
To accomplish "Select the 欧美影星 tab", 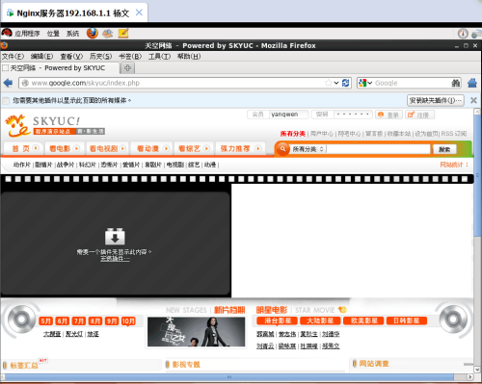I will tap(363, 320).
